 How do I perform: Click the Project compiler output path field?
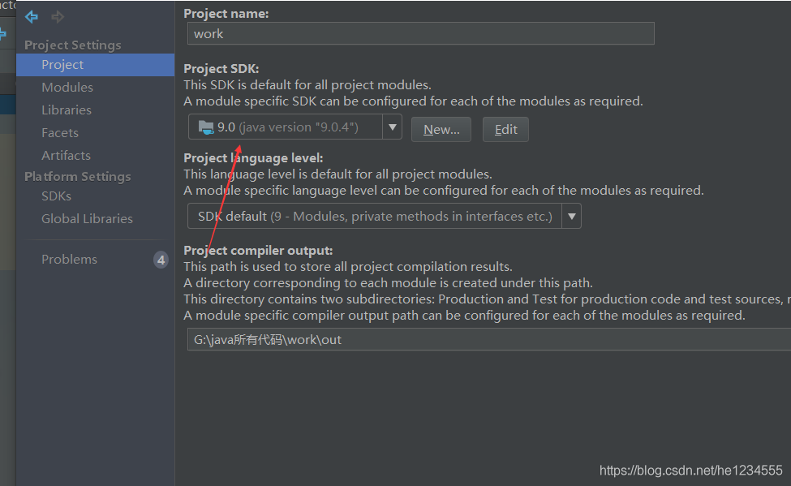point(489,339)
